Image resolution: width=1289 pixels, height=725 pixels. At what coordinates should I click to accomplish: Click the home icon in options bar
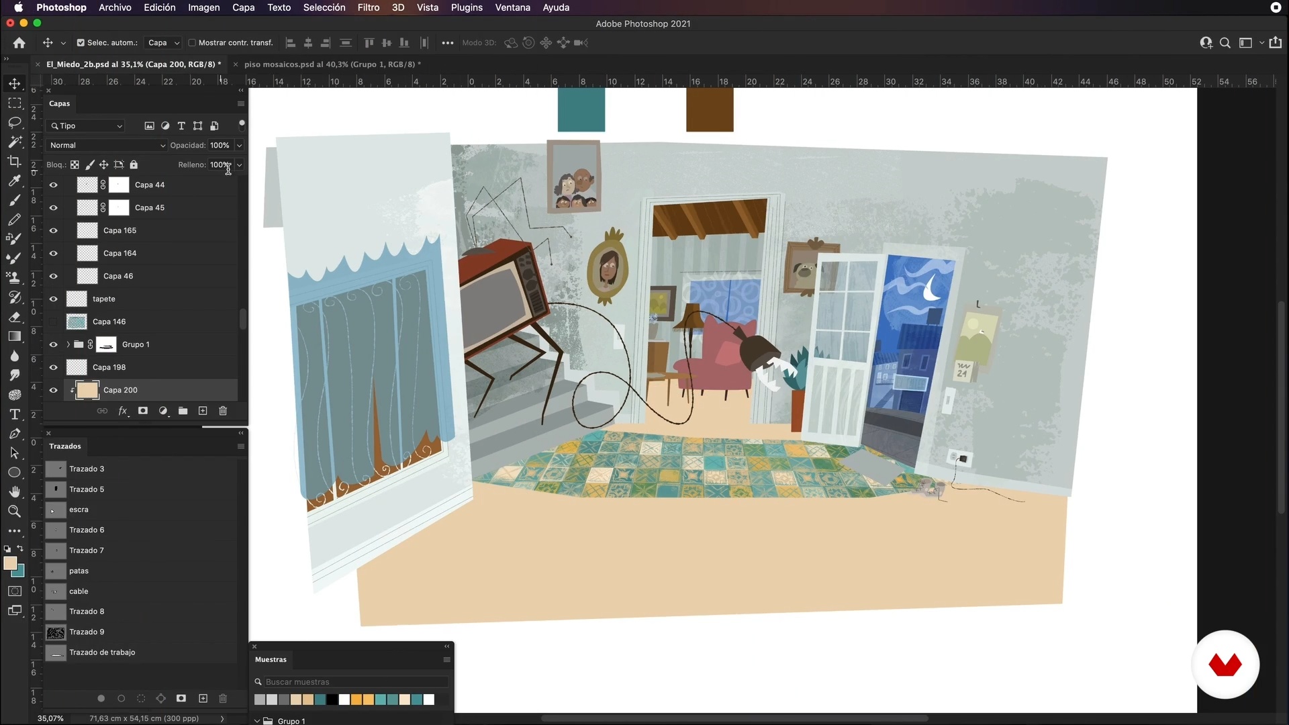tap(19, 43)
